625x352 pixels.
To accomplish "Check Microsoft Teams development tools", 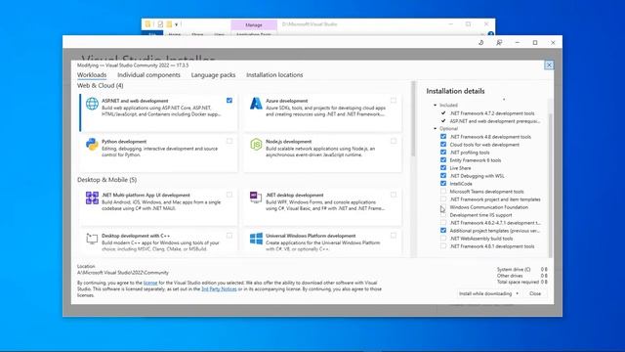I will pos(443,192).
